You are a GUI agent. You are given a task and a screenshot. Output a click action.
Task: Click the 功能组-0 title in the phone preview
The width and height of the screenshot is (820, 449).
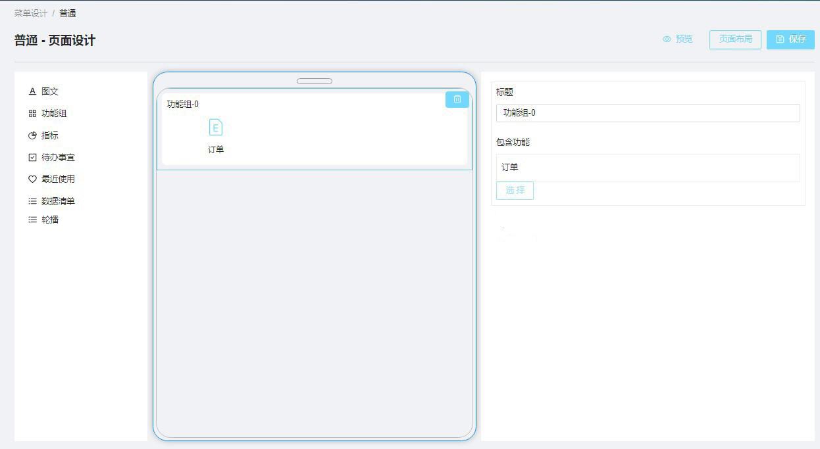tap(183, 104)
